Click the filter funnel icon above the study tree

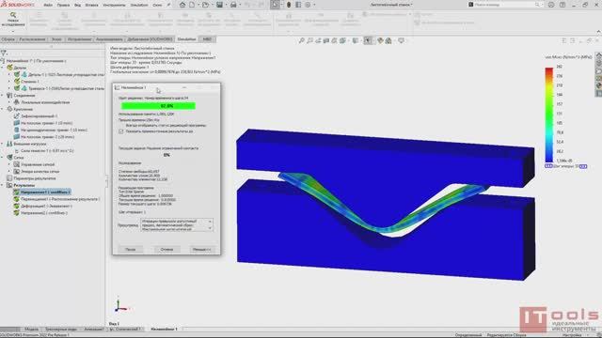pos(4,53)
